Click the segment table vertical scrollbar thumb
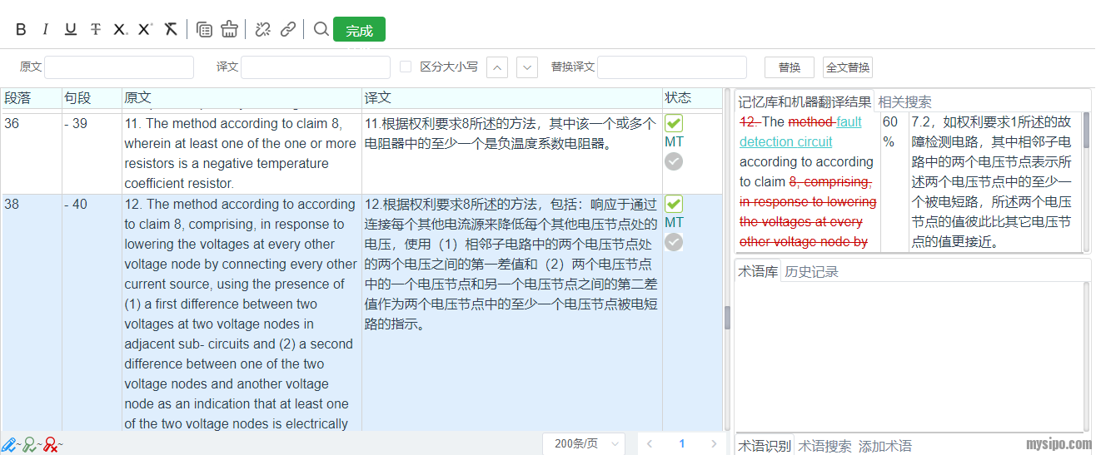 (x=726, y=317)
